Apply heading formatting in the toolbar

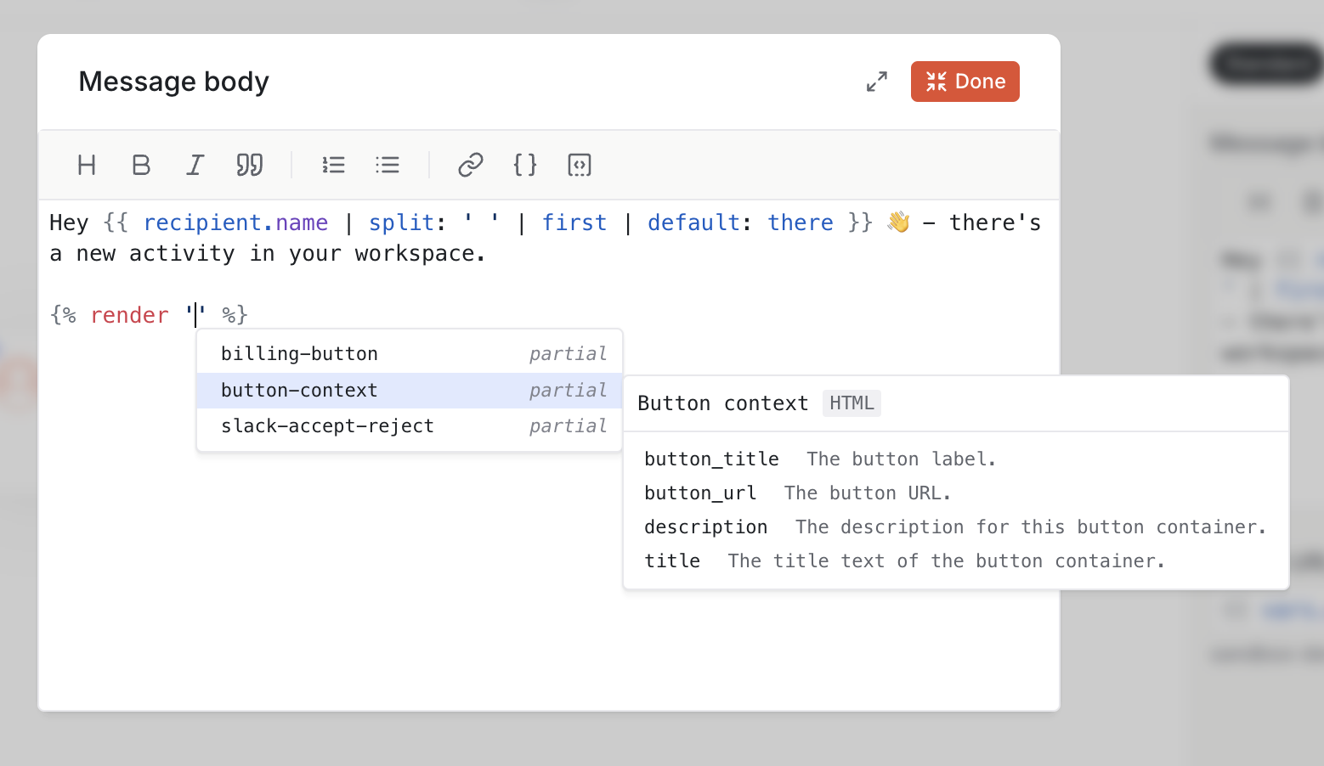86,165
